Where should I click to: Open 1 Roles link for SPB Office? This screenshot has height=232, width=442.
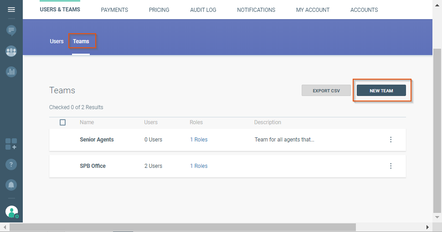(x=199, y=166)
